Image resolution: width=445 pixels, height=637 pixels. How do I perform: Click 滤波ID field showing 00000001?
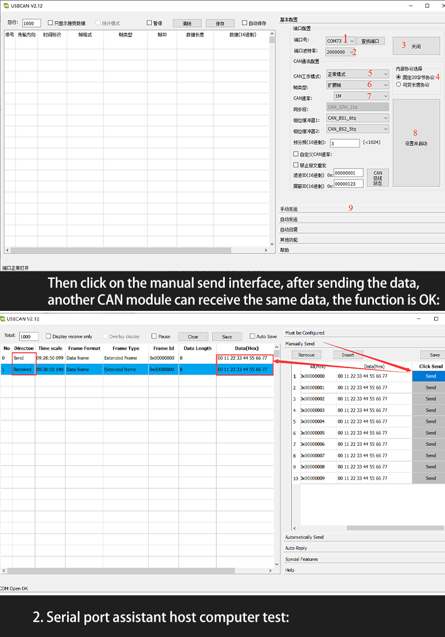click(x=349, y=173)
